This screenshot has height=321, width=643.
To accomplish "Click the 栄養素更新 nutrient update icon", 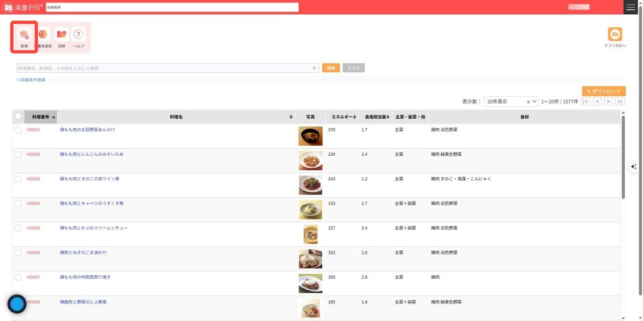I will 43,35.
